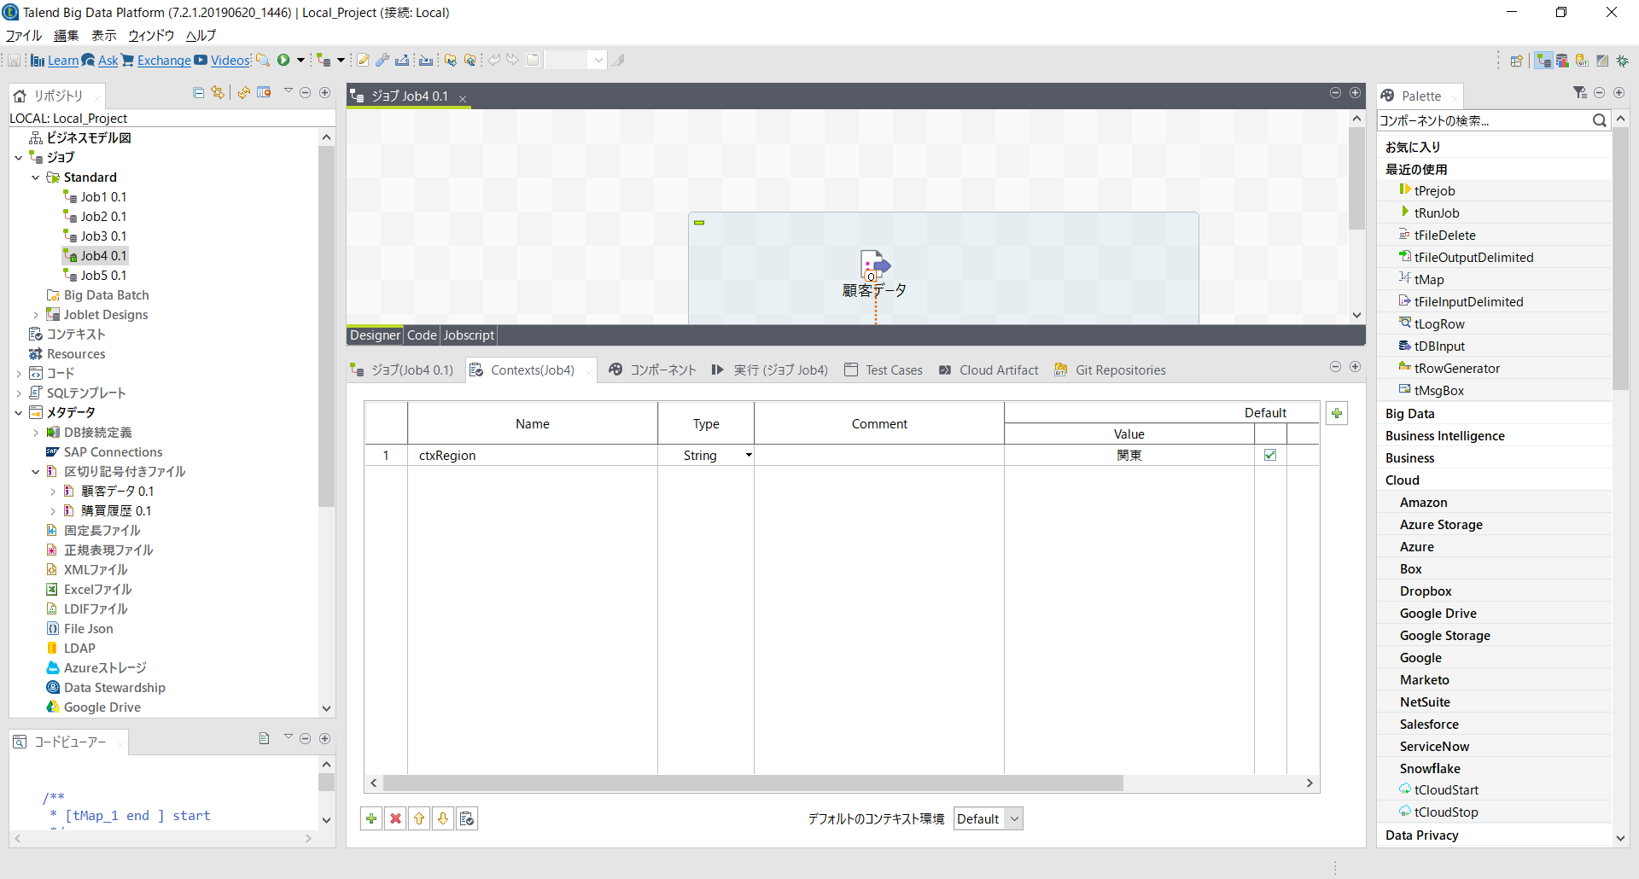Switch to the Integration perspective icon
Viewport: 1639px width, 879px height.
(x=1543, y=61)
